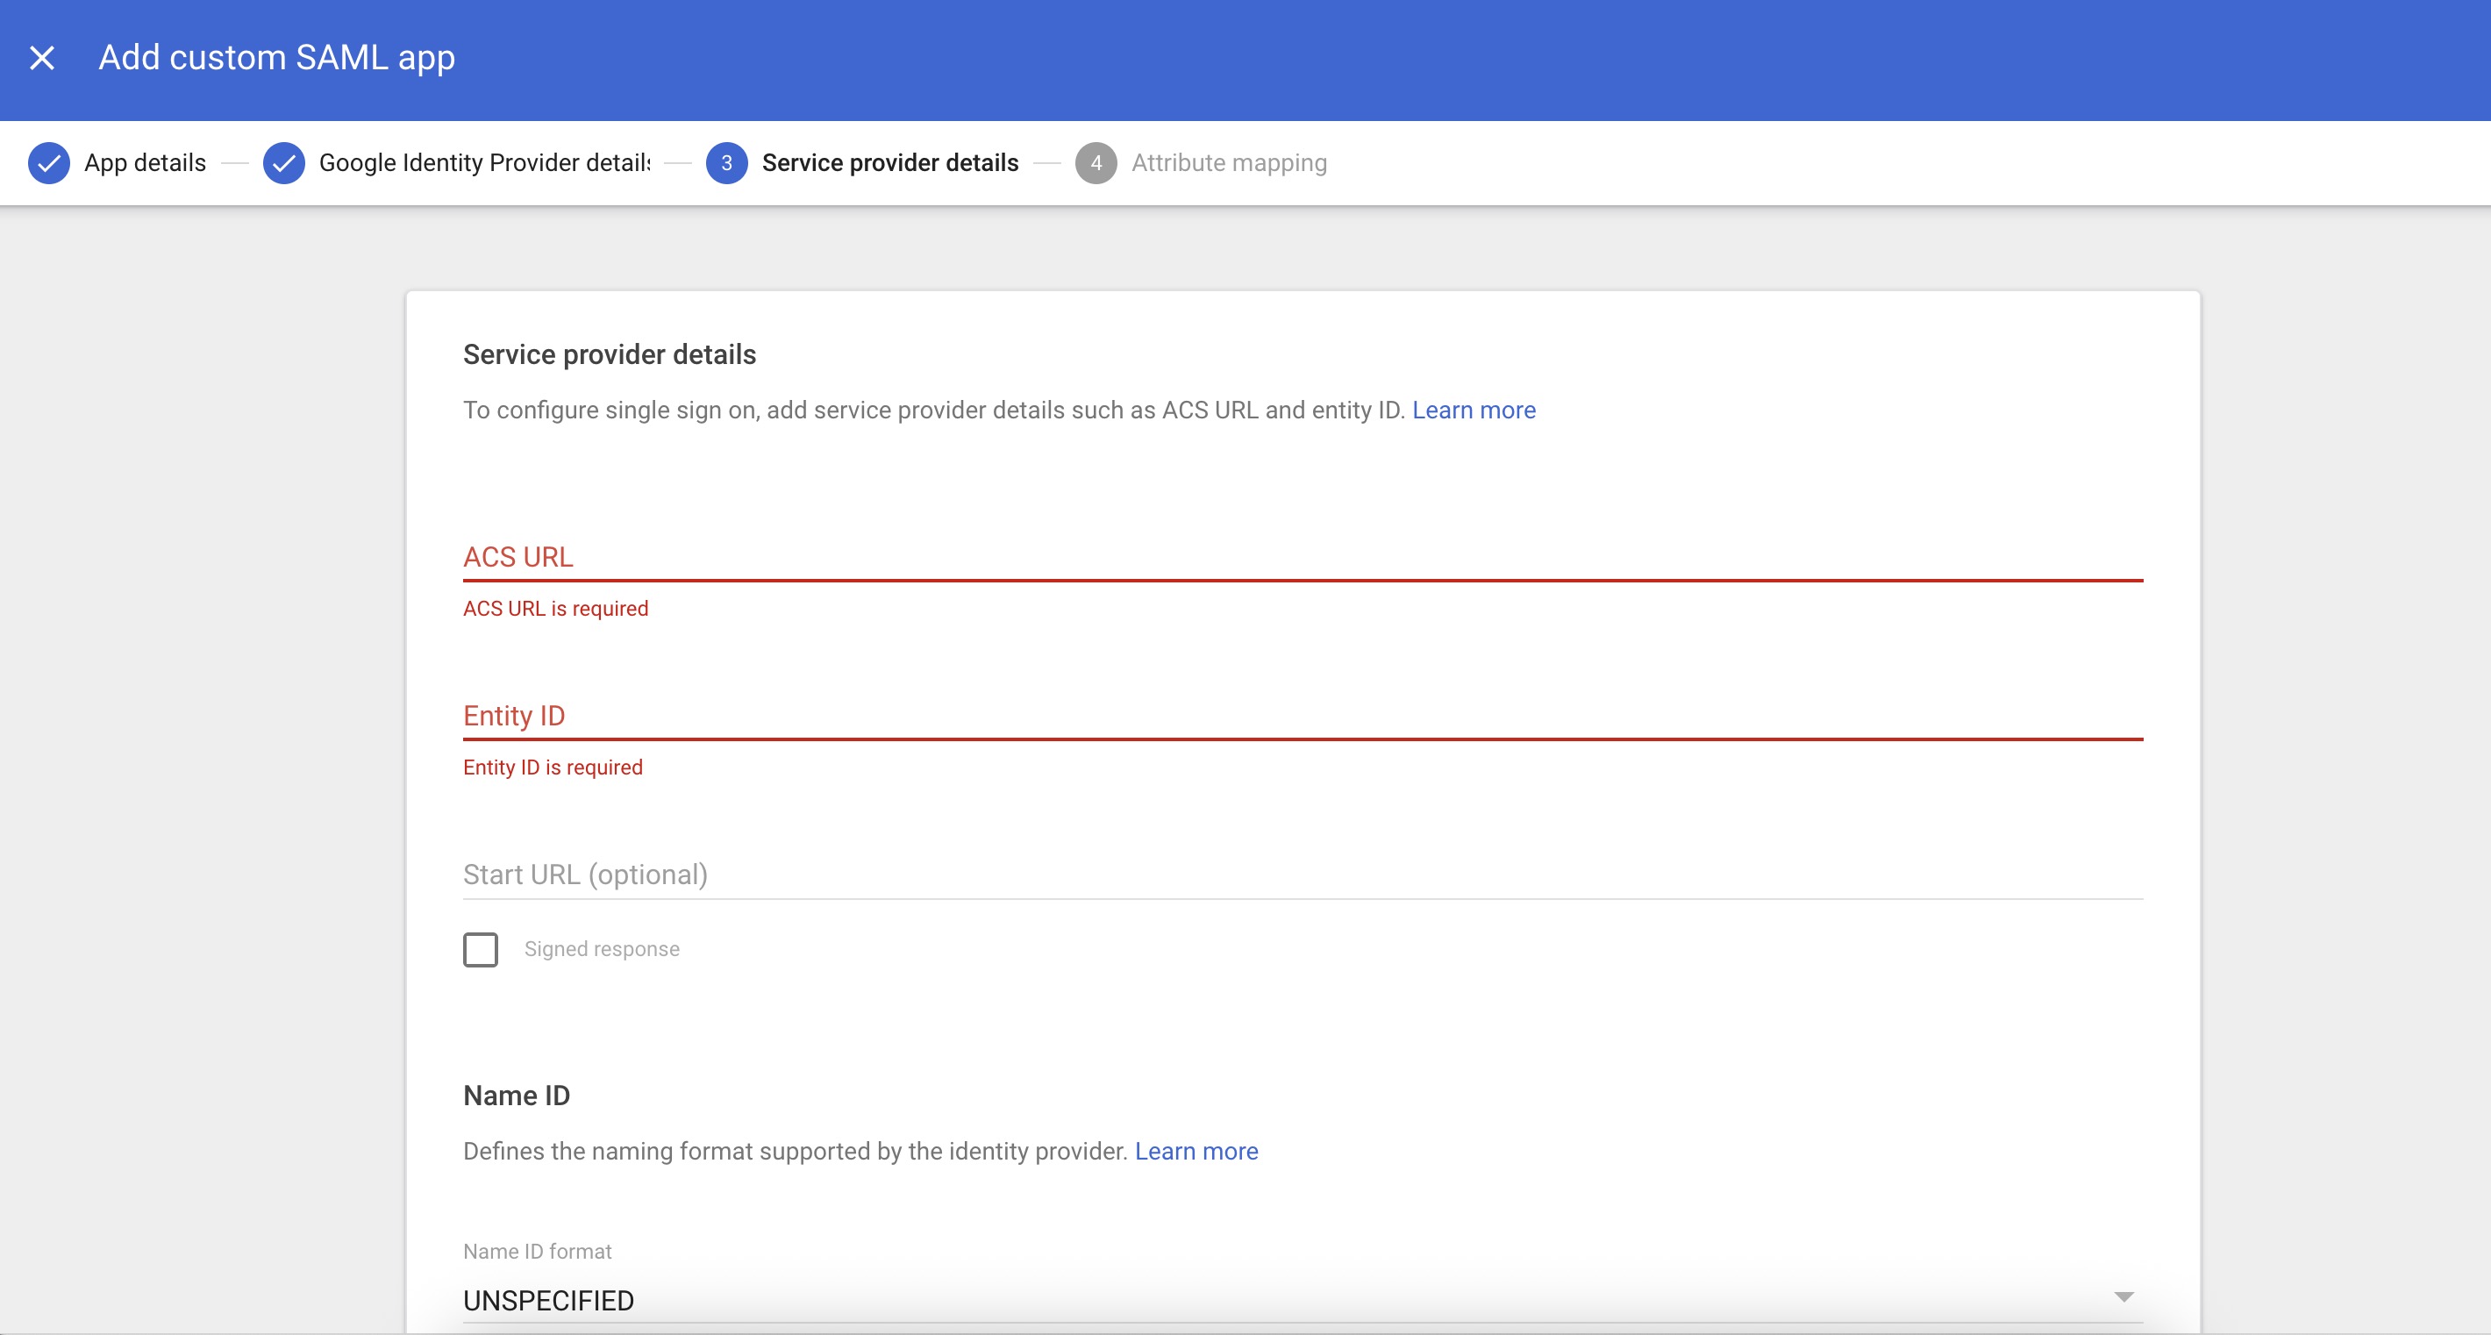Open Learn more link for service provider

pos(1474,410)
